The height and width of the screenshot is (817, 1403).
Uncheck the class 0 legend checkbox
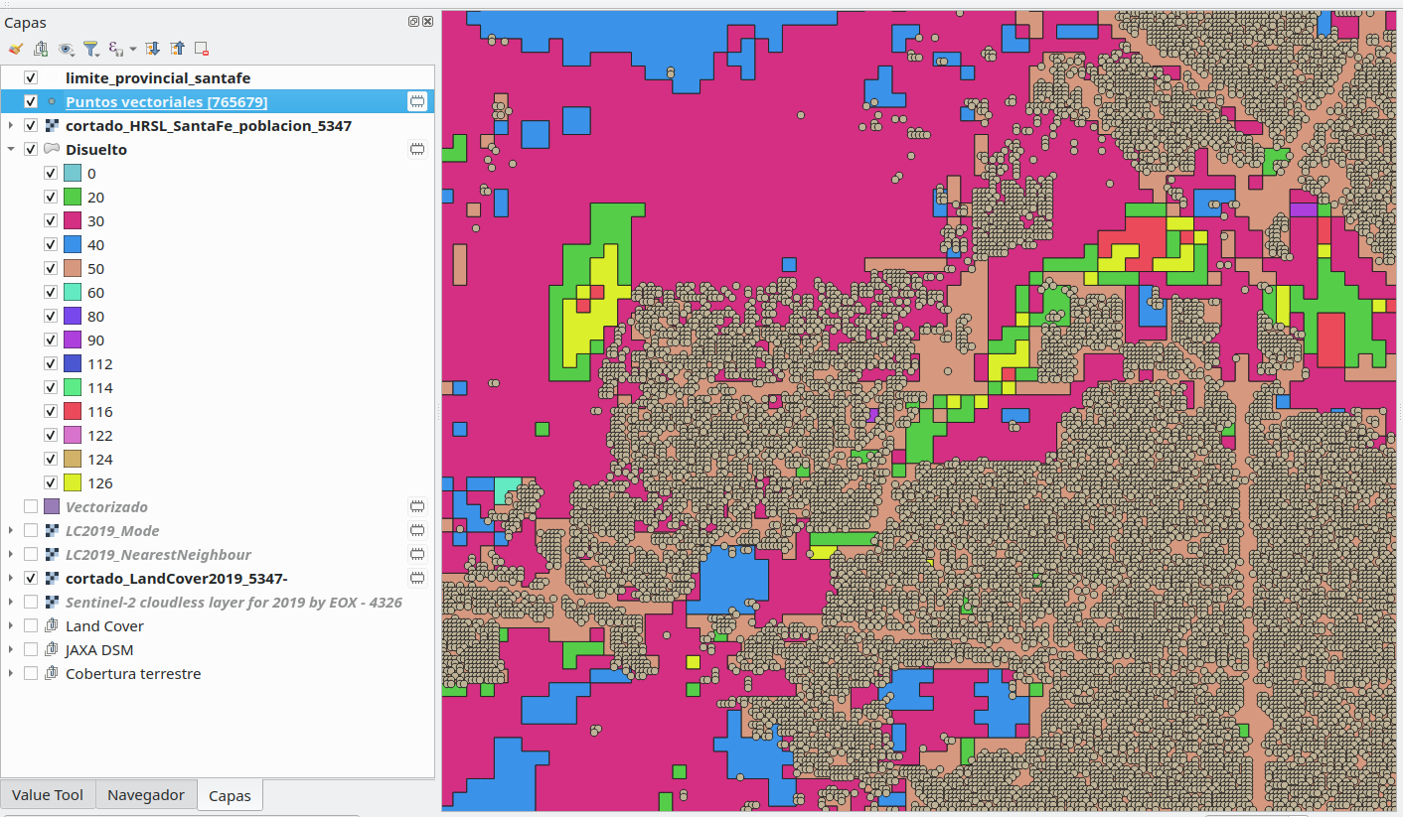point(51,173)
